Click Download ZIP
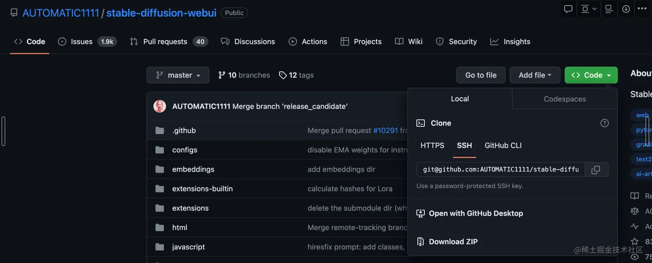Image resolution: width=652 pixels, height=263 pixels. click(453, 242)
